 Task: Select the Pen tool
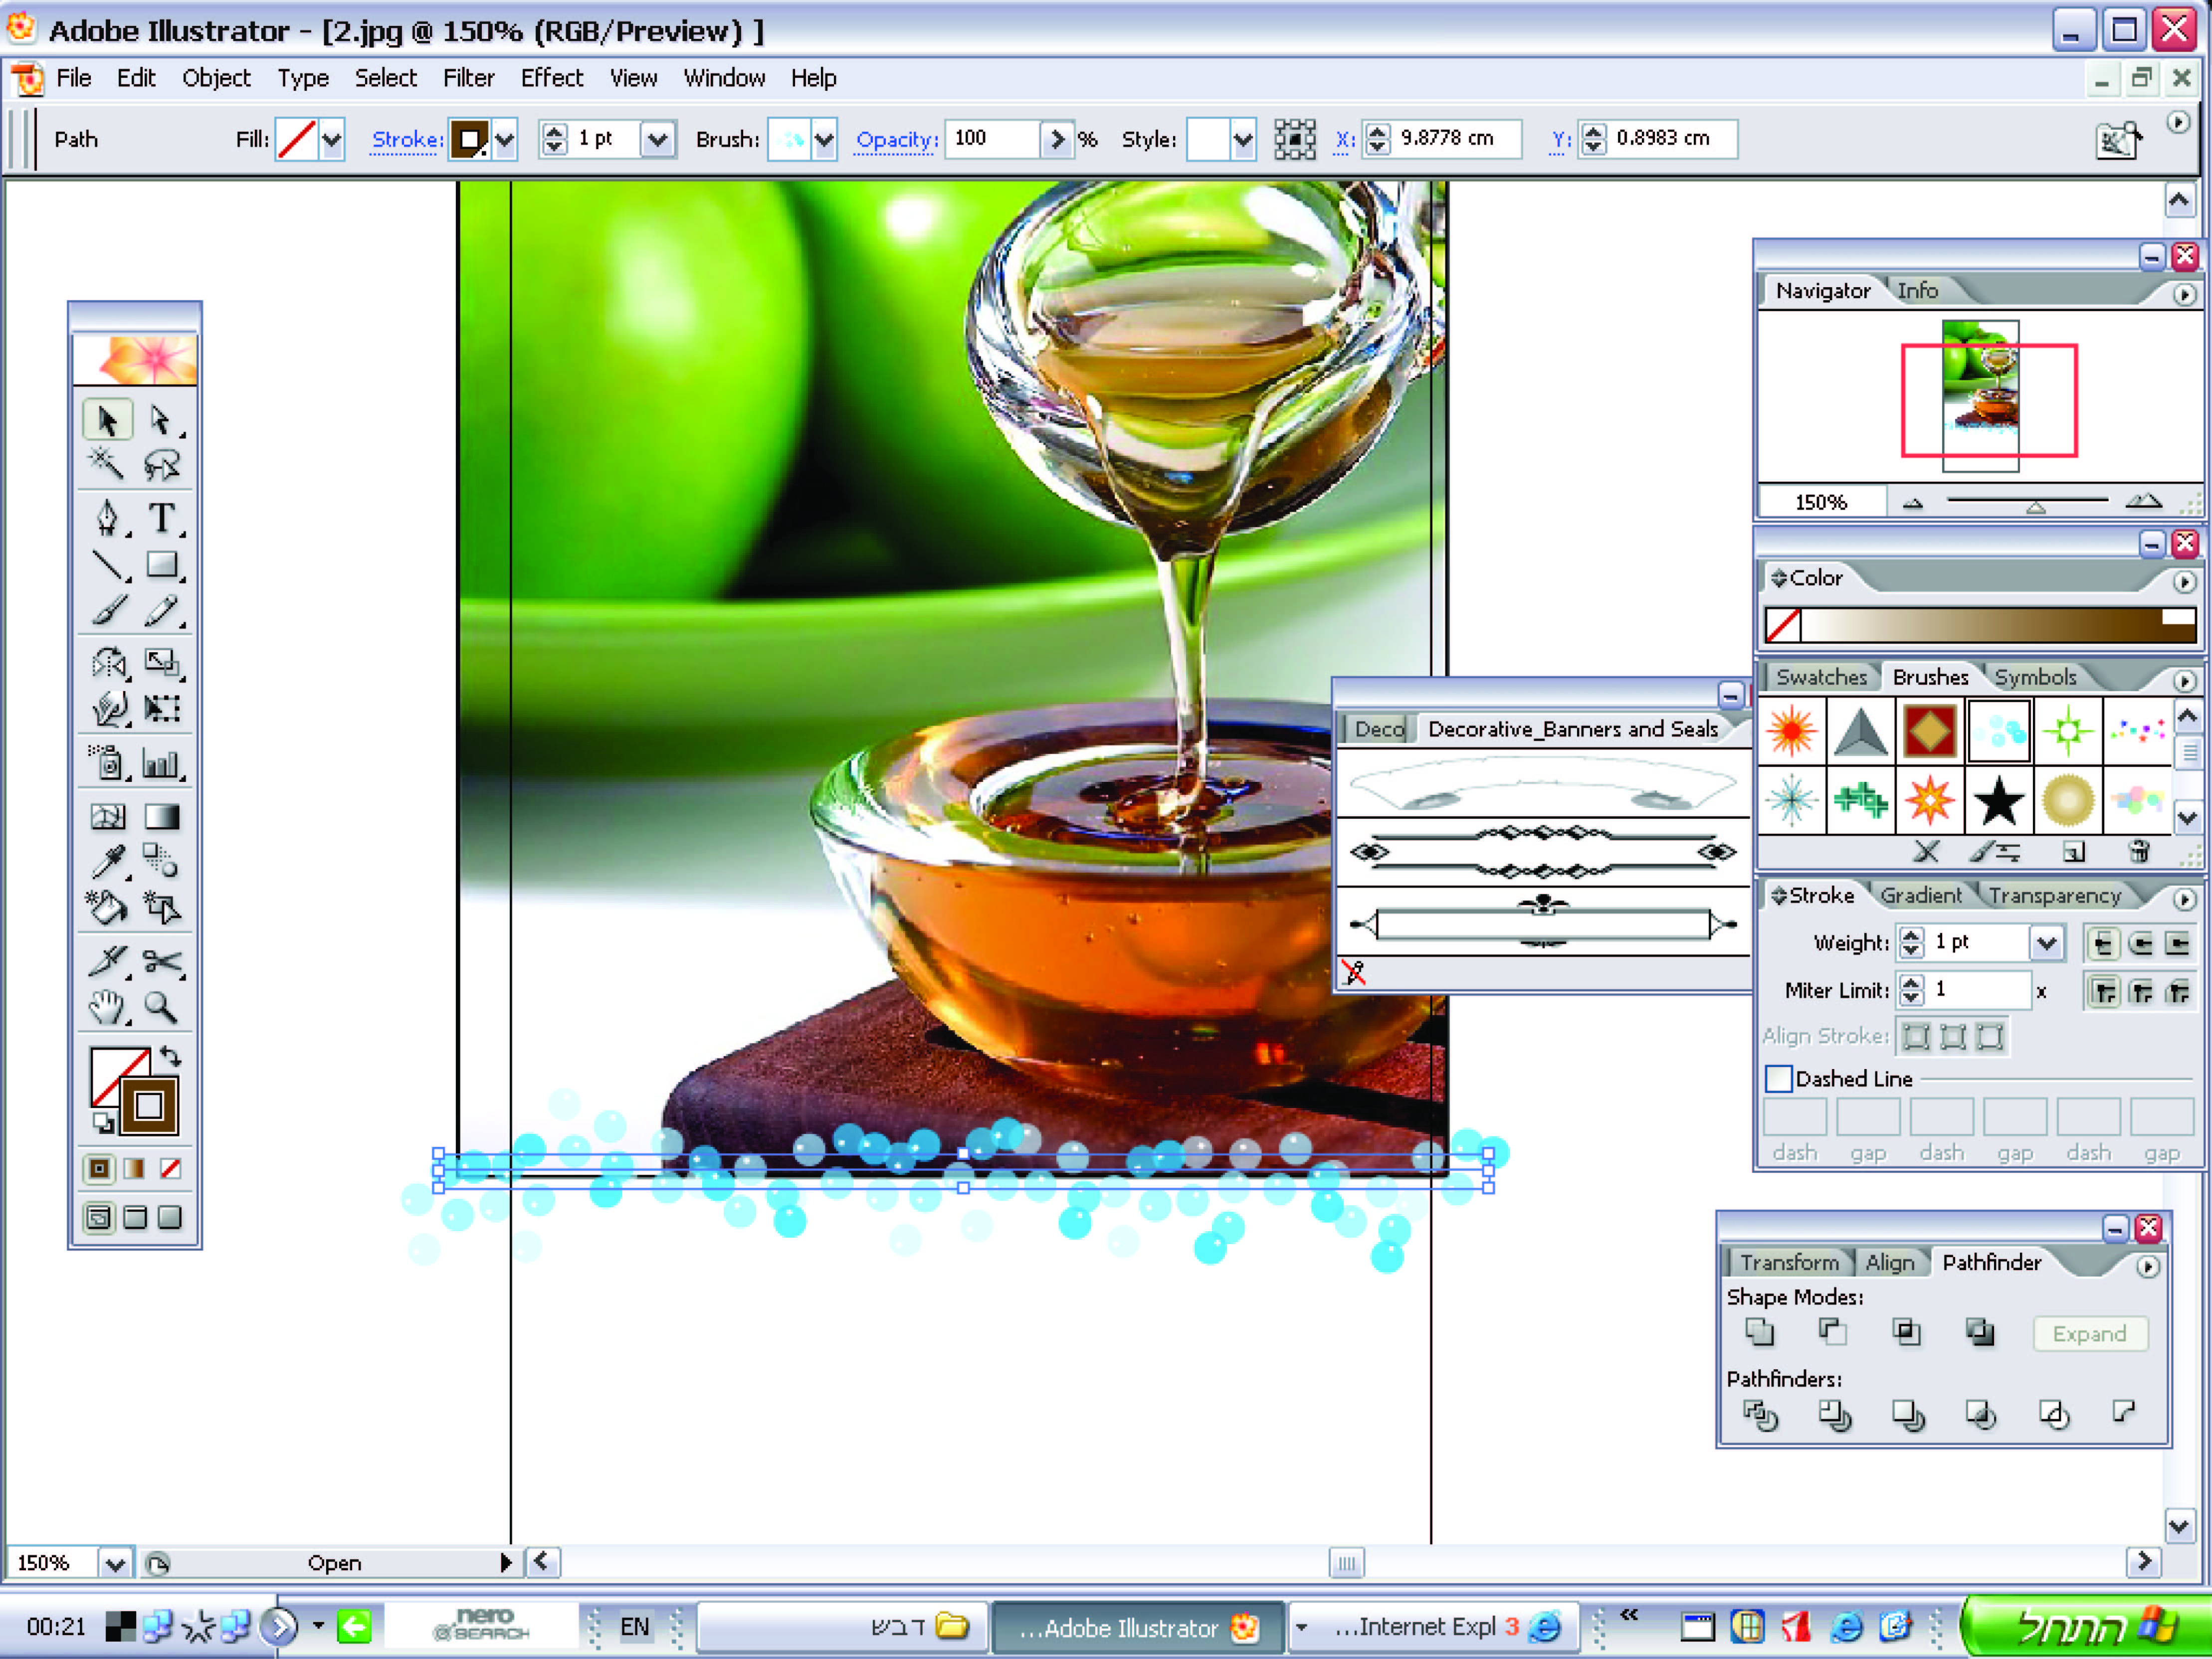pos(107,518)
